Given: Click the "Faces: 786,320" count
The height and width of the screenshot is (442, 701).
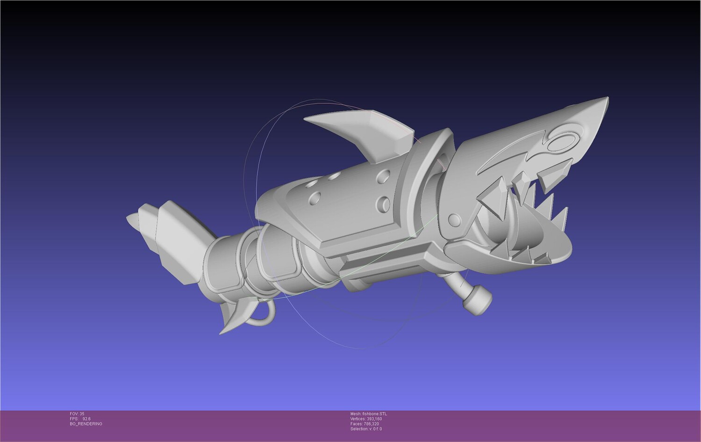Looking at the screenshot, I should coord(365,424).
